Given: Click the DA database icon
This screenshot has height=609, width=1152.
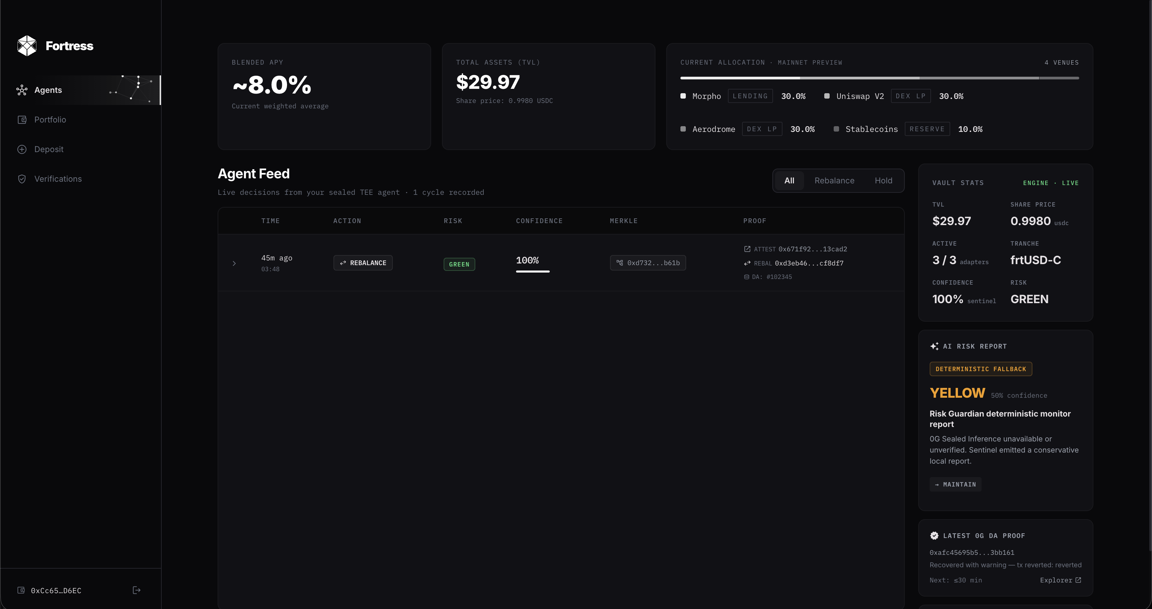Looking at the screenshot, I should click(746, 277).
